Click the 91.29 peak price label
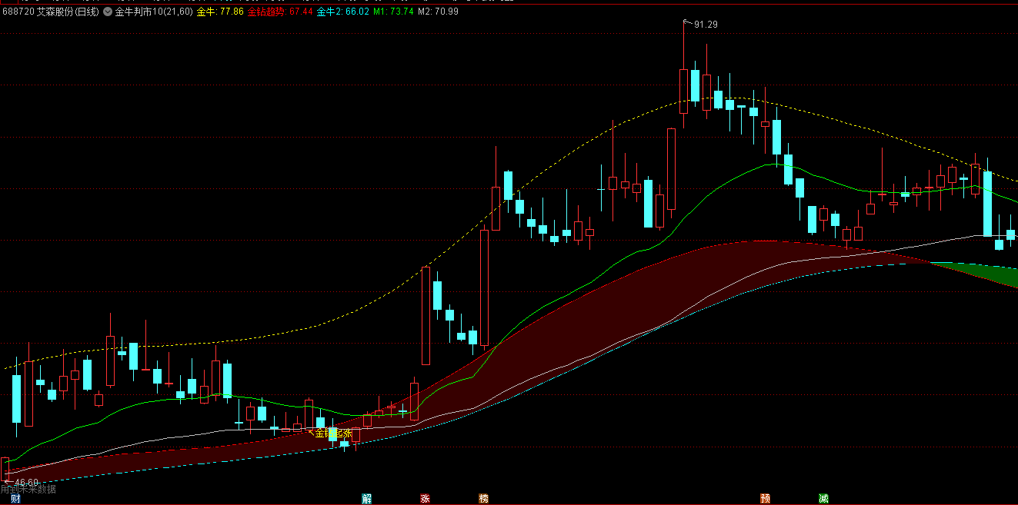Screen dimensions: 1018x505 pyautogui.click(x=706, y=25)
